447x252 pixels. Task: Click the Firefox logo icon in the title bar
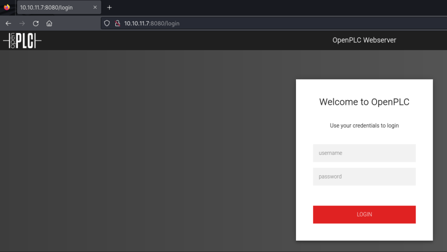coord(7,7)
